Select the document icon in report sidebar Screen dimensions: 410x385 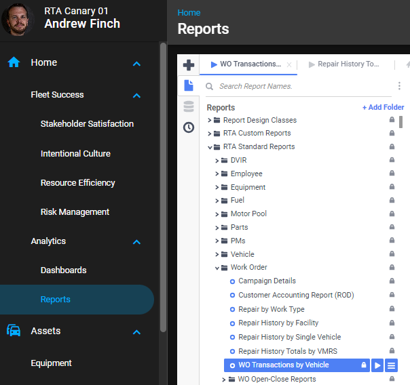point(189,85)
